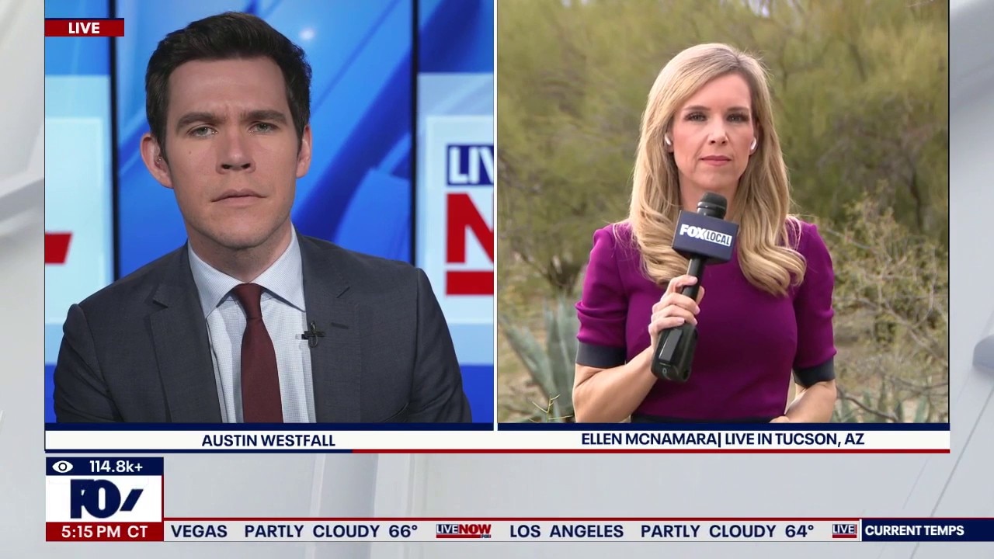Click the Partly Cloudy 66° reading
The width and height of the screenshot is (994, 559).
tap(331, 532)
